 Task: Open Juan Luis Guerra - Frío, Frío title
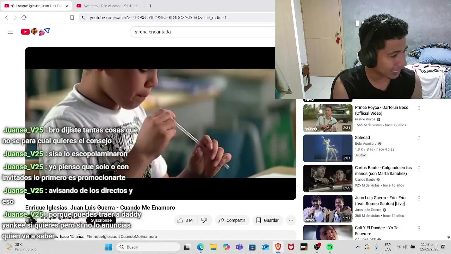pyautogui.click(x=380, y=201)
